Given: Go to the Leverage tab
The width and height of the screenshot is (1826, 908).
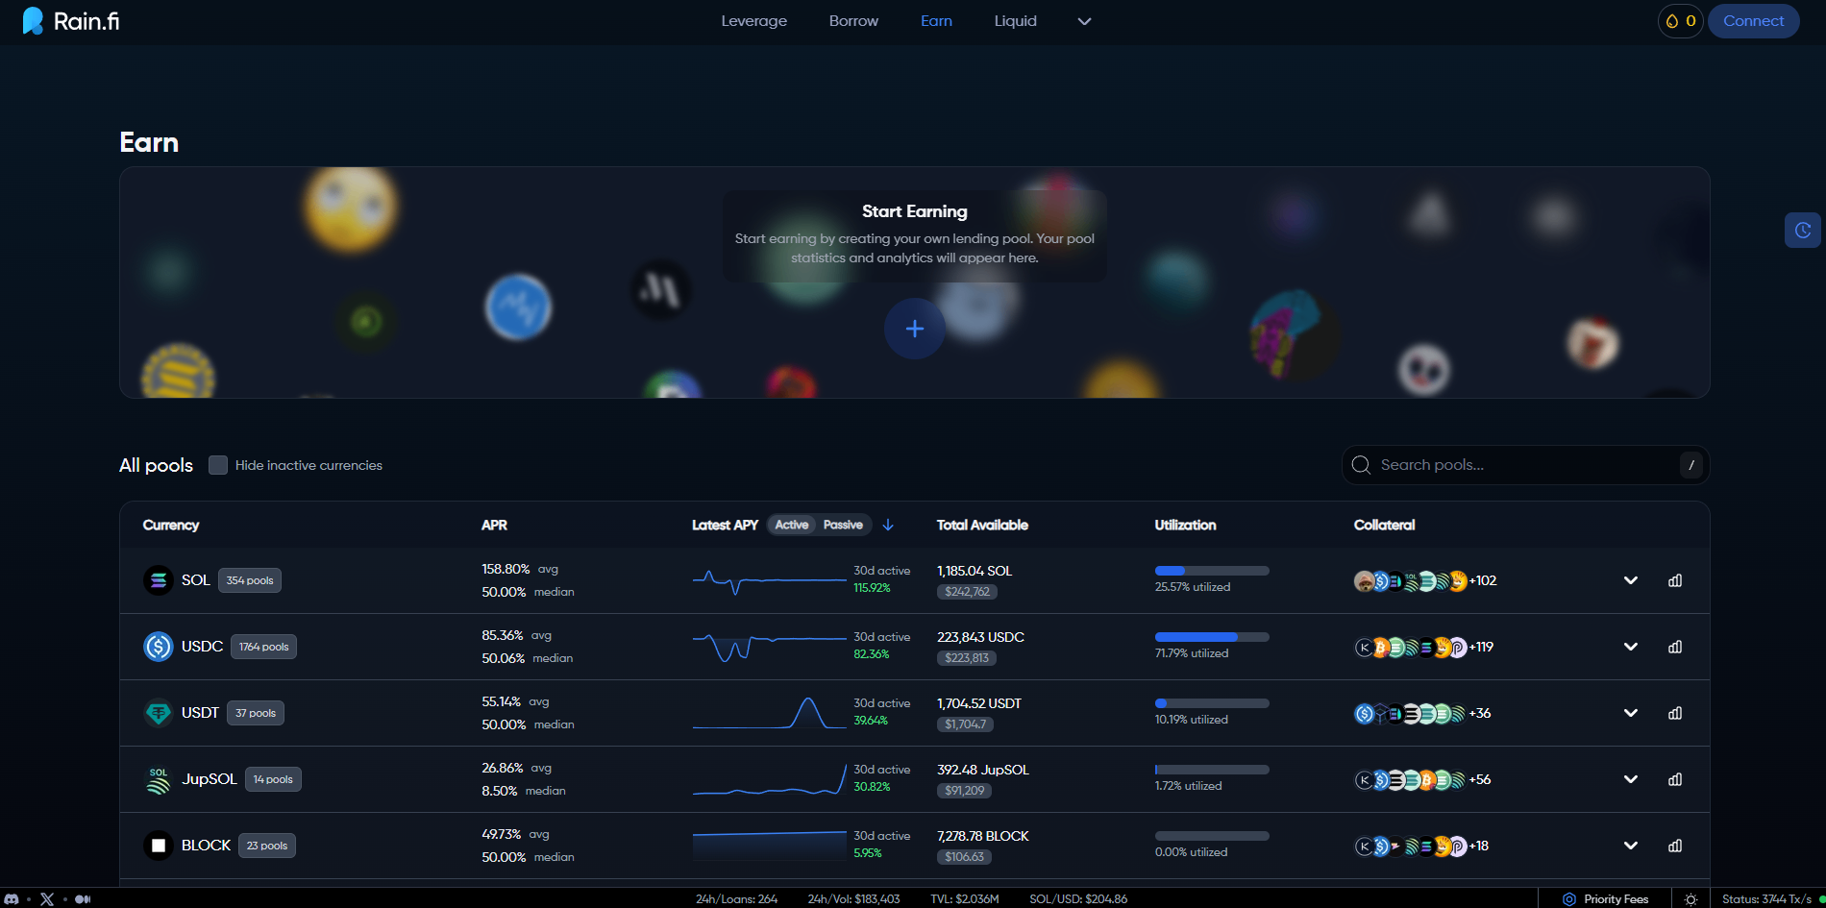Looking at the screenshot, I should tap(753, 21).
